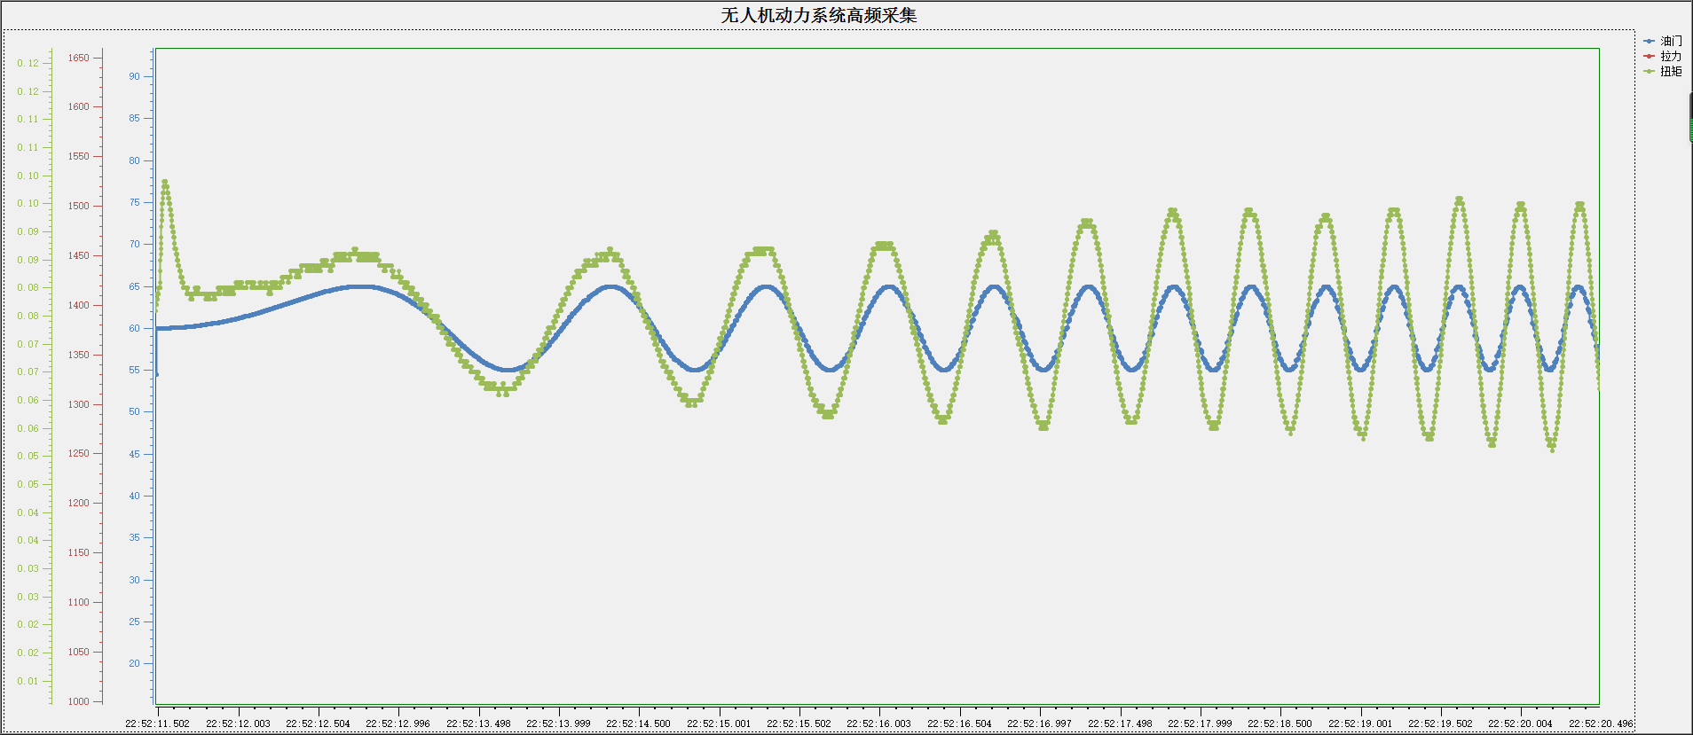Click the 油门 legend line marker
This screenshot has width=1693, height=735.
[1650, 41]
